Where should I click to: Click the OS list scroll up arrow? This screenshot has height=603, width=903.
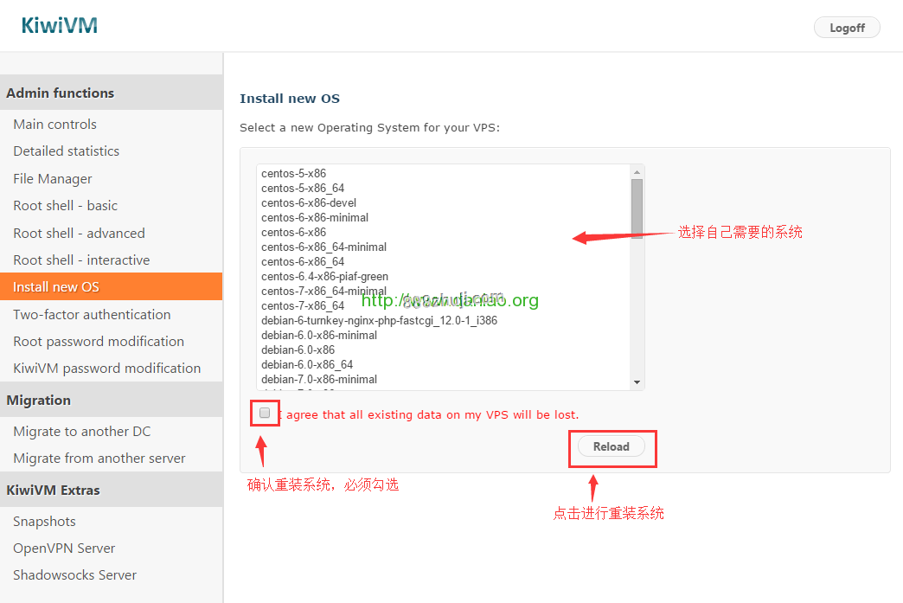click(637, 172)
